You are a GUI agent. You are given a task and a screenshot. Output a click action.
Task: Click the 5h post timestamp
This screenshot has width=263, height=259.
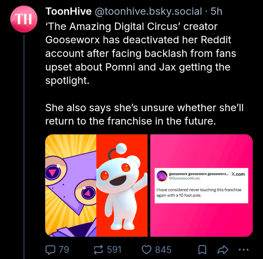(x=216, y=12)
